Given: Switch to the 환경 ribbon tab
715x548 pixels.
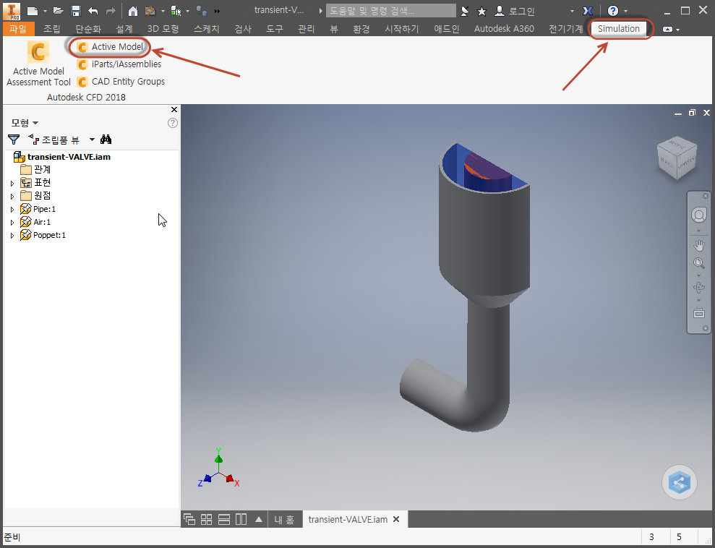Looking at the screenshot, I should pyautogui.click(x=361, y=29).
